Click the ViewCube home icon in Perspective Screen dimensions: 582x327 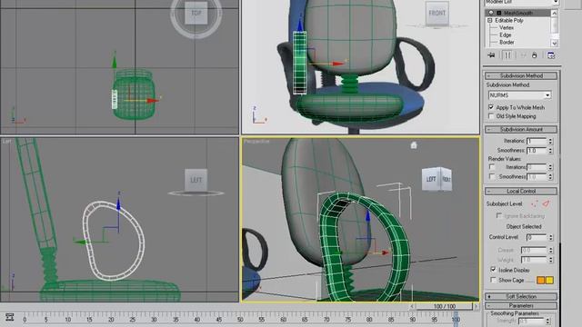(x=414, y=145)
